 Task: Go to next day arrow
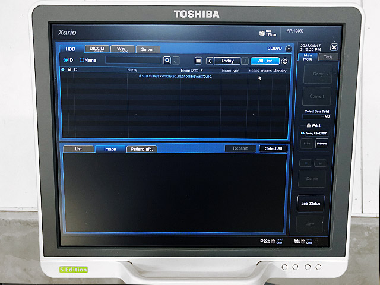(245, 61)
